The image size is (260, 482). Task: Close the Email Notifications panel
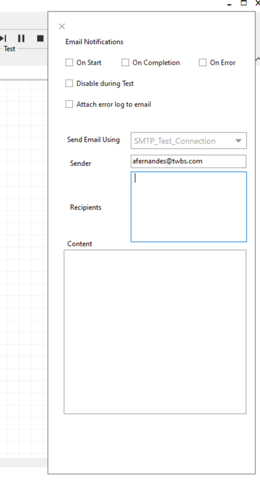point(62,26)
